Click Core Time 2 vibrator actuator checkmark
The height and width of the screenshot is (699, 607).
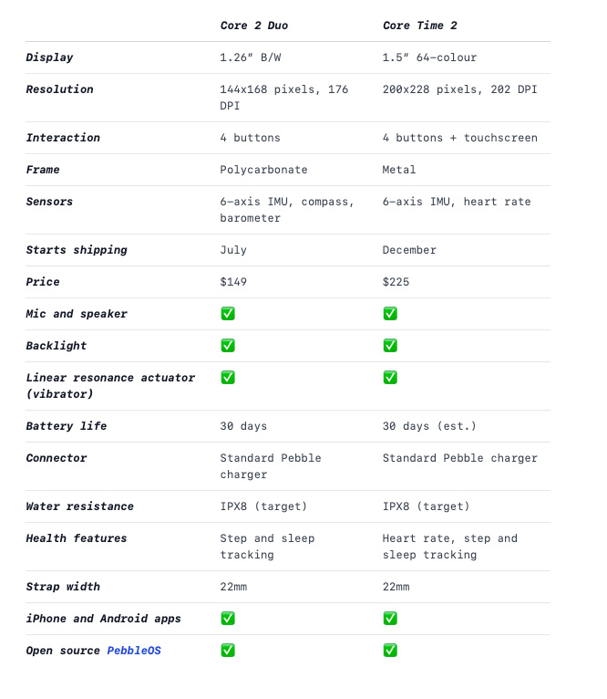click(x=390, y=378)
